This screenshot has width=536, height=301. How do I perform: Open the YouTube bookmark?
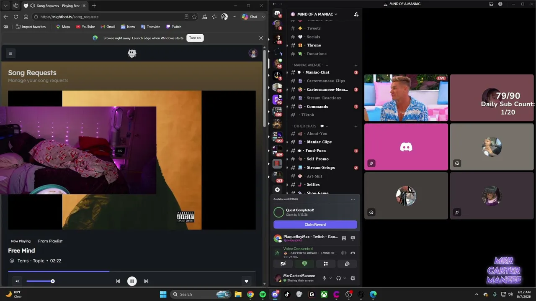(85, 27)
